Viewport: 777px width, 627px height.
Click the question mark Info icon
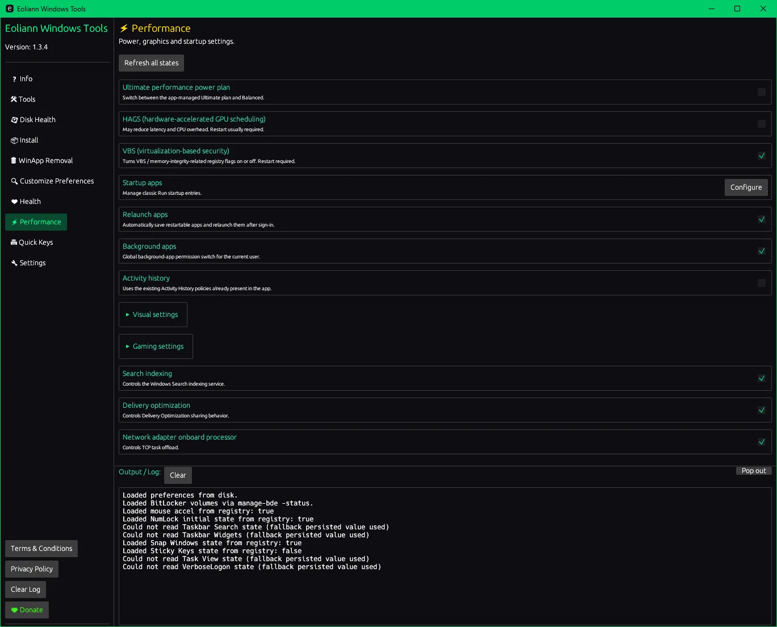[14, 79]
